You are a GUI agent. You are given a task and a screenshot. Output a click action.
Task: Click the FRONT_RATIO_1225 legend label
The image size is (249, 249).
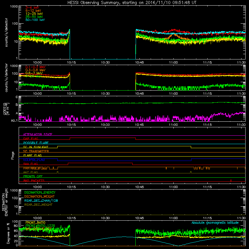(40, 226)
